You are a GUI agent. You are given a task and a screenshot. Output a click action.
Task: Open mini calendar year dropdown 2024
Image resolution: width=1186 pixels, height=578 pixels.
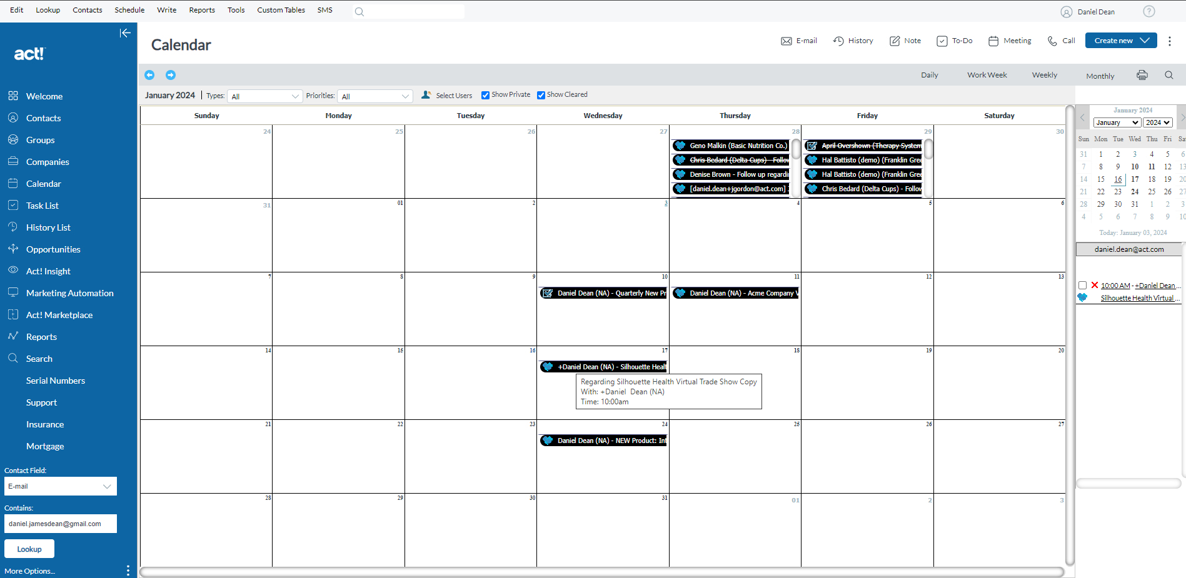click(x=1158, y=122)
